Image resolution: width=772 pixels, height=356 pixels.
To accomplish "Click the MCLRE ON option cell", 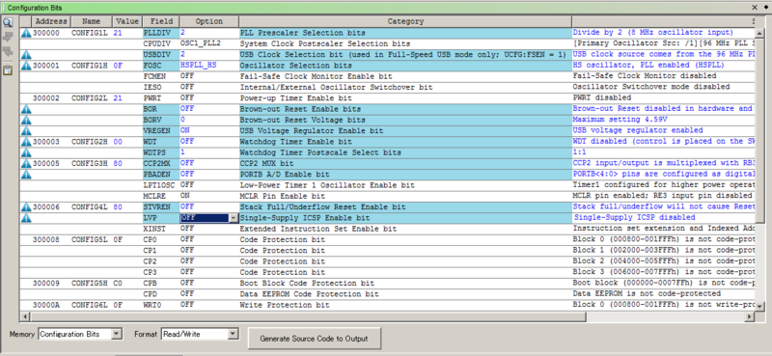I will click(x=209, y=196).
